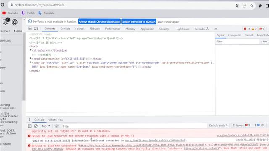
Task: Open the Application tab
Action: click(x=147, y=29)
